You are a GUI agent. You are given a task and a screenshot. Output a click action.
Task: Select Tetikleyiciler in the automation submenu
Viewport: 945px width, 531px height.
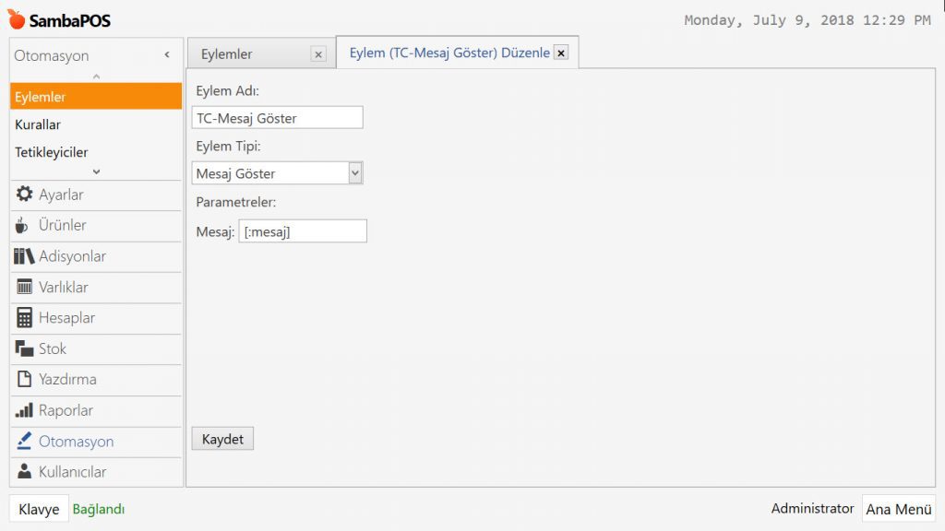(x=52, y=152)
